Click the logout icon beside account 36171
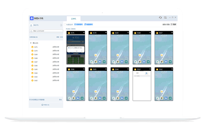Viewport: 205px width, 131px height. point(61,25)
